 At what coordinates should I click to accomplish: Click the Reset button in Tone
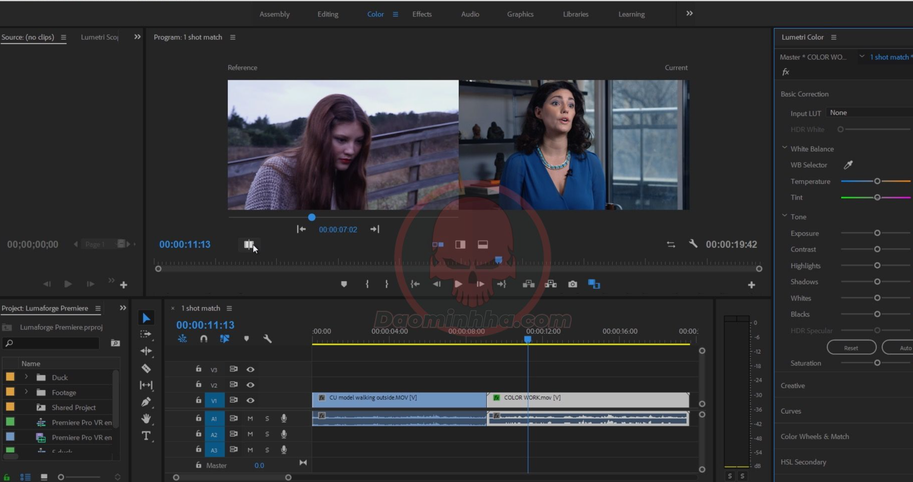[x=851, y=348]
